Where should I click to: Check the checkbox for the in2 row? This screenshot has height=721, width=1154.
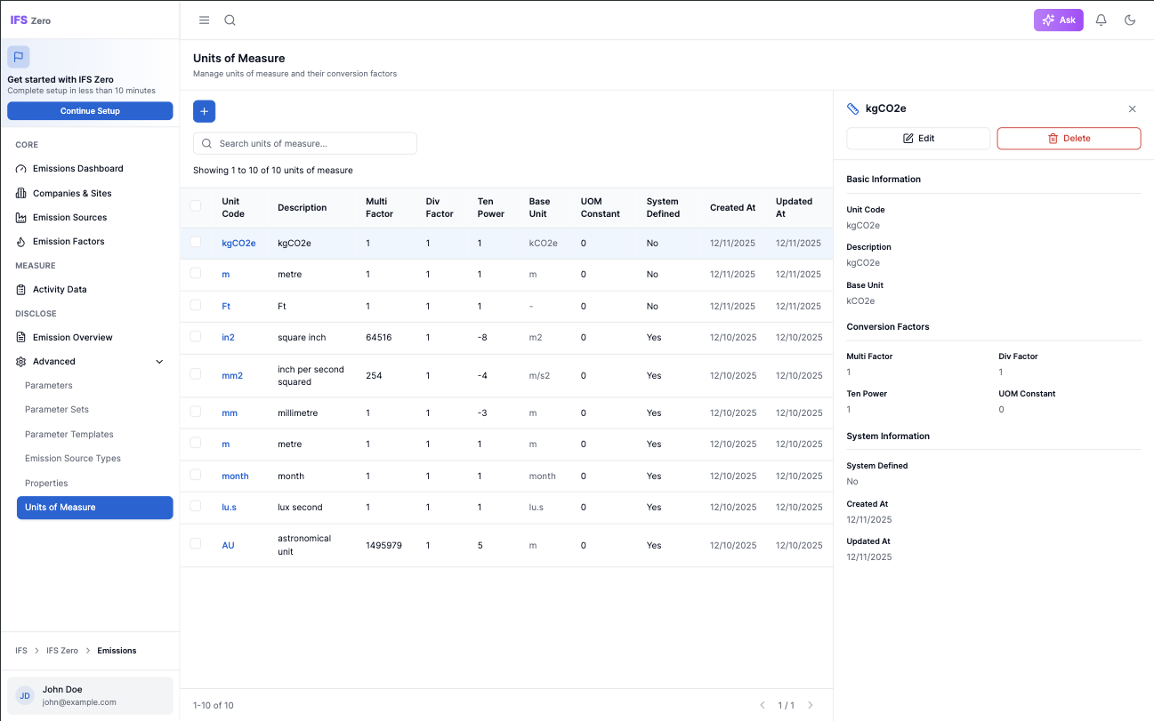coord(196,336)
